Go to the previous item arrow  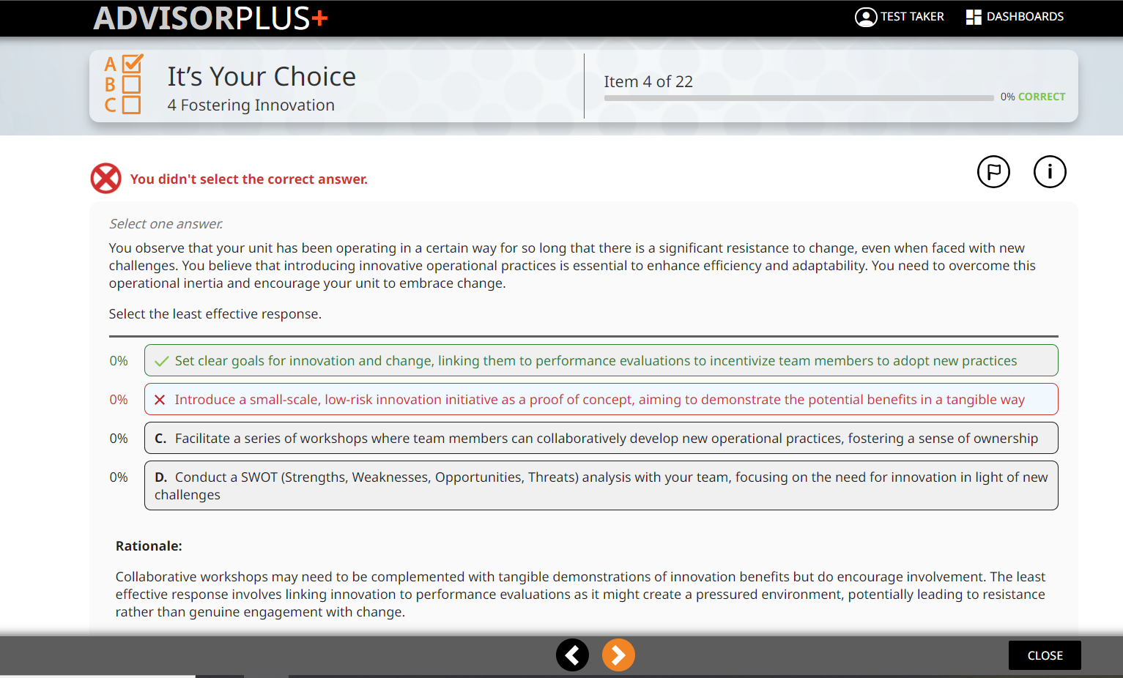(x=572, y=655)
